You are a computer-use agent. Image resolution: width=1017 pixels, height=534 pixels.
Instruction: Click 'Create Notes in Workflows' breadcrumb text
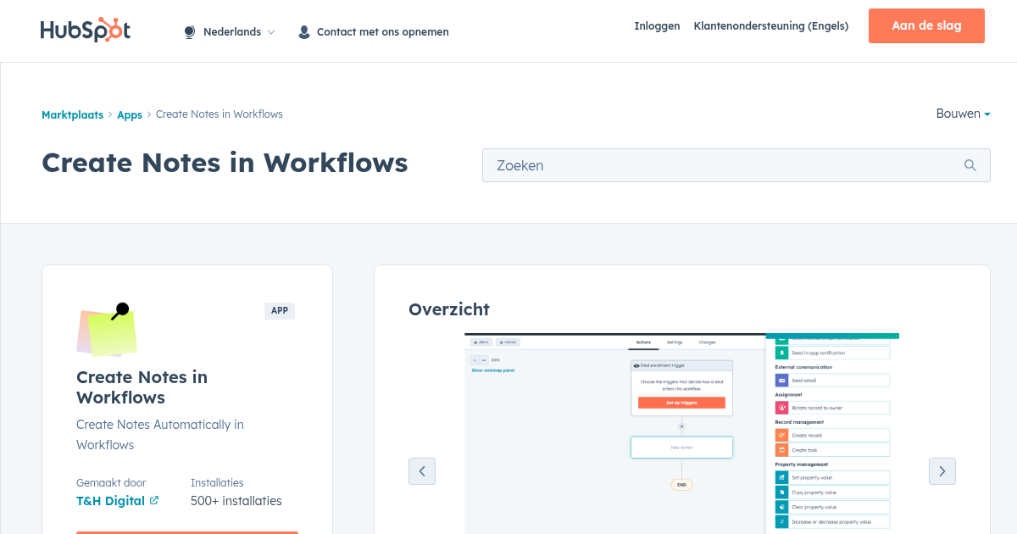click(220, 114)
